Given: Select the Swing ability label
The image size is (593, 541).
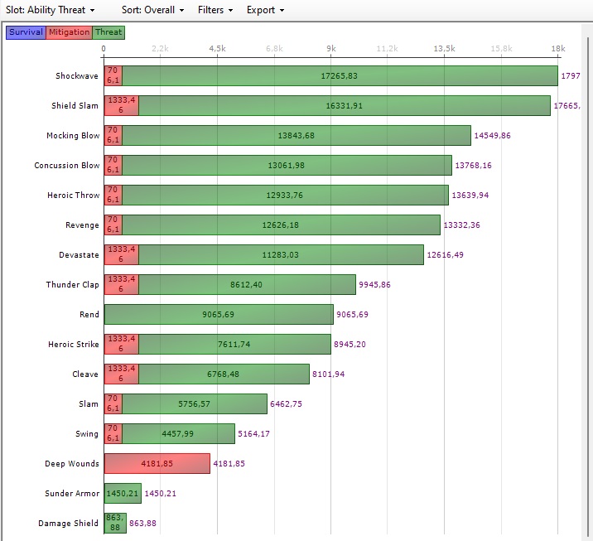Looking at the screenshot, I should point(87,434).
